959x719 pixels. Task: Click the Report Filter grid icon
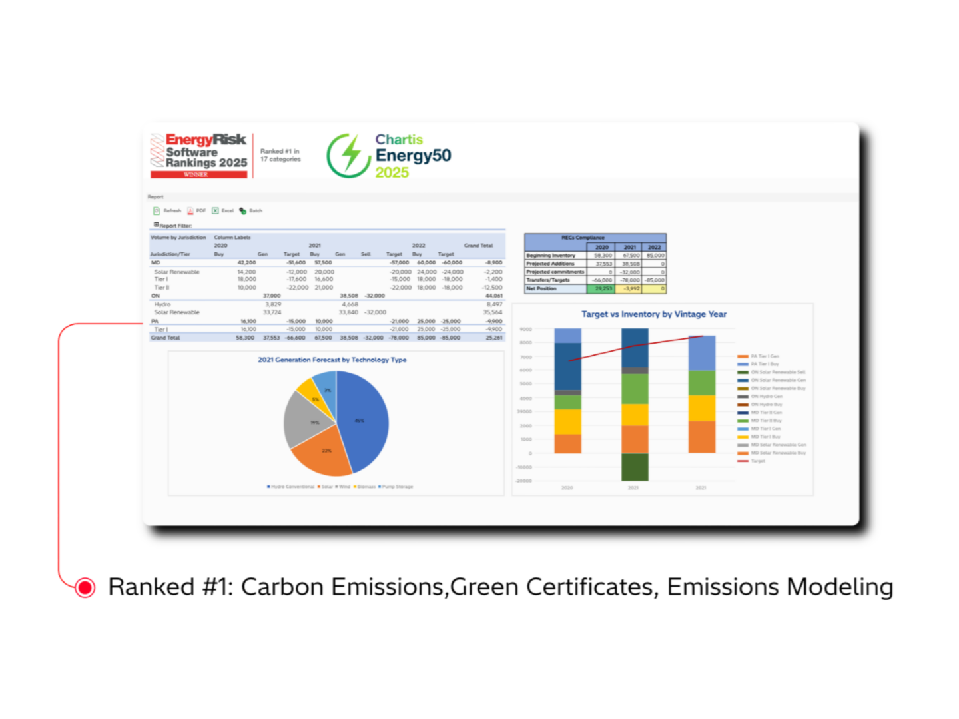coord(157,224)
